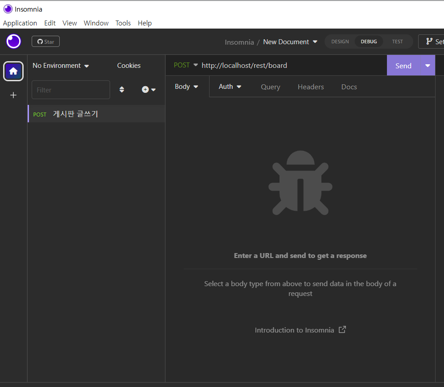444x387 pixels.
Task: Switch to TEST mode
Action: coord(397,42)
